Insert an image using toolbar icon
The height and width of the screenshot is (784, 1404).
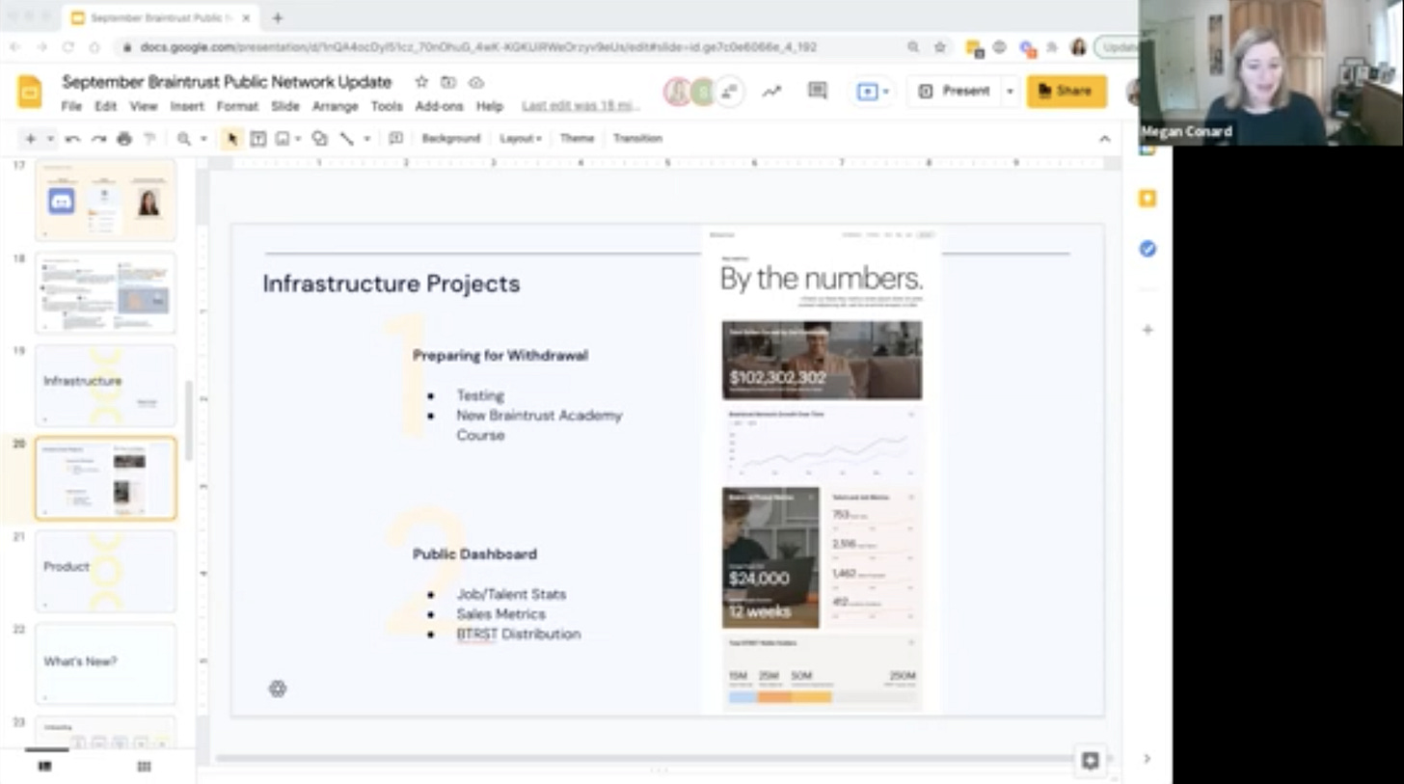point(283,139)
